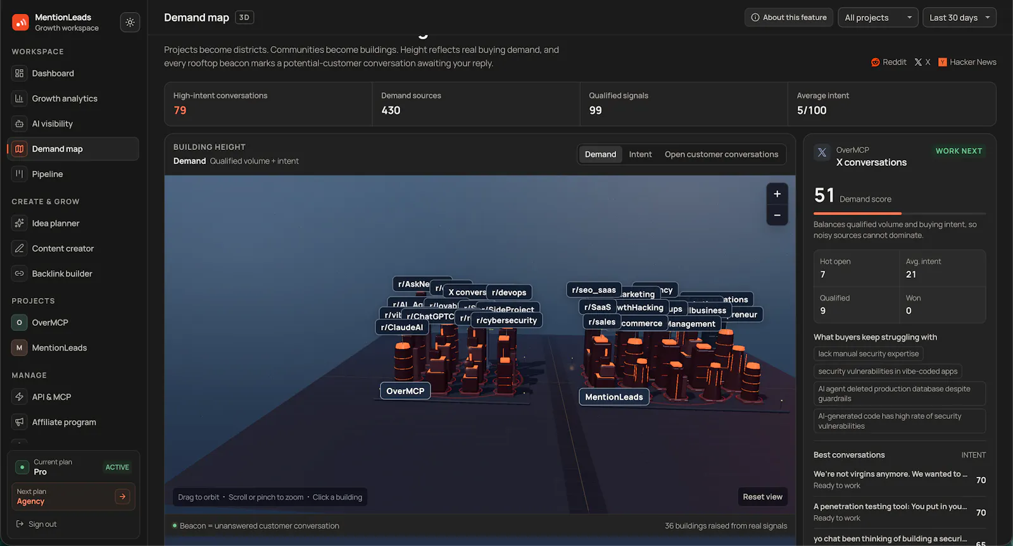Open the Dashboard grid icon

pyautogui.click(x=20, y=73)
